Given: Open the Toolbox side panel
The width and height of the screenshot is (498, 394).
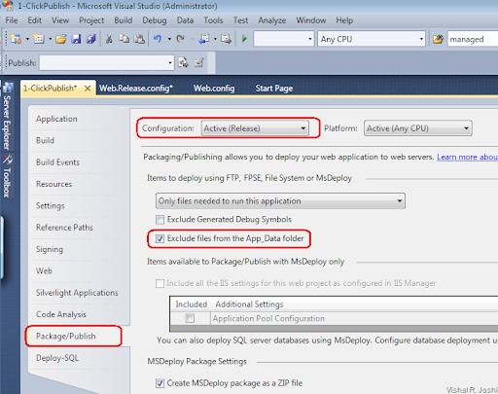Looking at the screenshot, I should click(x=7, y=176).
